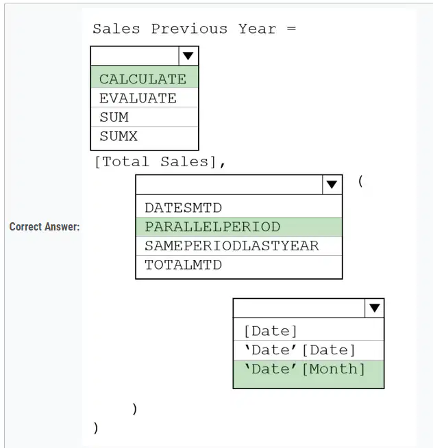
Task: Pick SAMEPERIODLASTYEAR from list
Action: (x=239, y=246)
